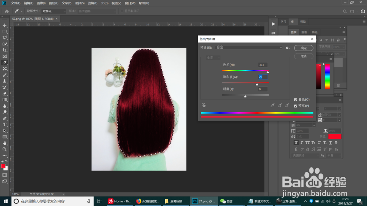Click 确定 to confirm Hue/Saturation

pyautogui.click(x=304, y=48)
